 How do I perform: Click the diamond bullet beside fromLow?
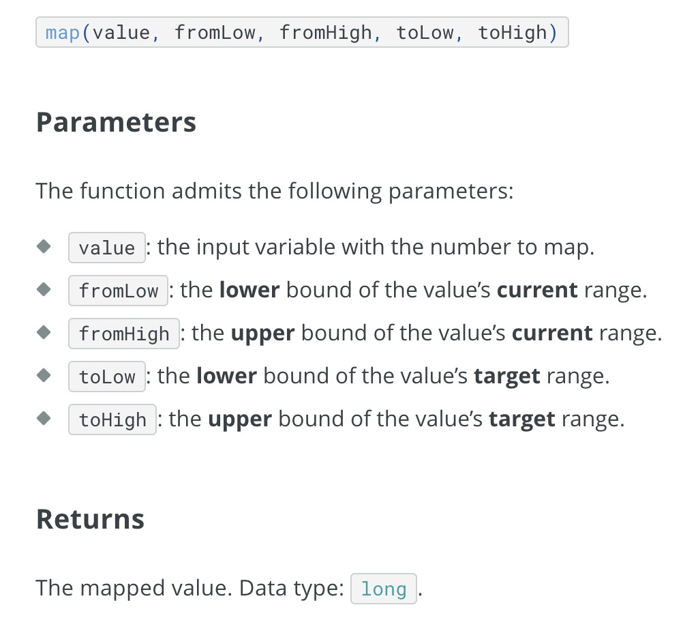(x=44, y=289)
